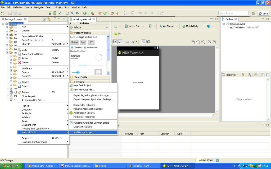The height and width of the screenshot is (169, 271).
Task: Open the Palette options dropdown arrow
Action: 107,27
